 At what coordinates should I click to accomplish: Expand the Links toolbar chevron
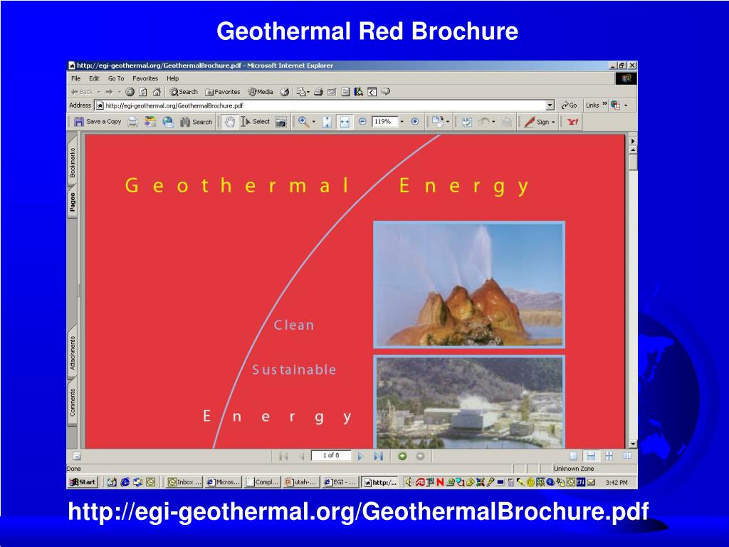[x=604, y=104]
